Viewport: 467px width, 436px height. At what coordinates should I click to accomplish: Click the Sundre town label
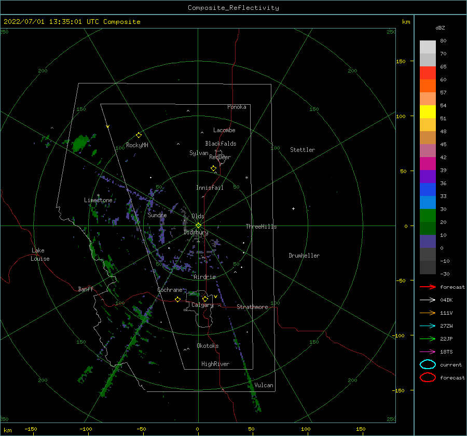coord(157,215)
